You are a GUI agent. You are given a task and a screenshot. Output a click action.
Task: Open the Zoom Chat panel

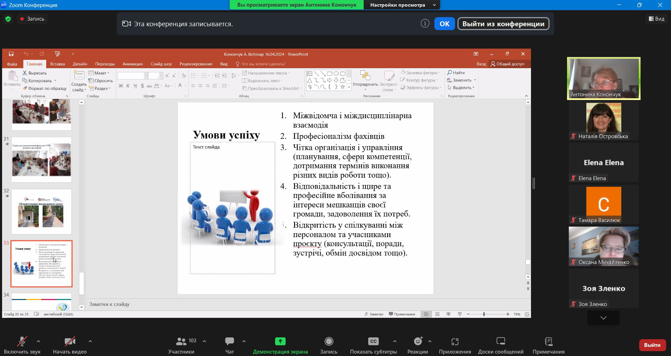230,341
